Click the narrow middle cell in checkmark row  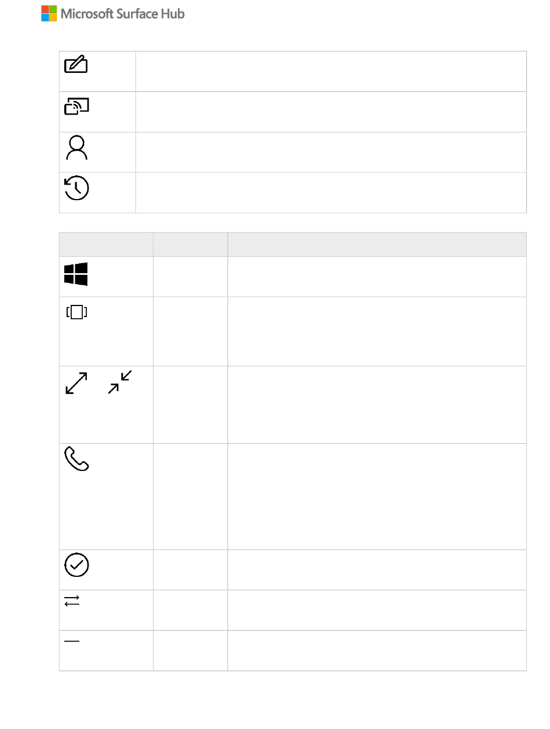pos(190,569)
